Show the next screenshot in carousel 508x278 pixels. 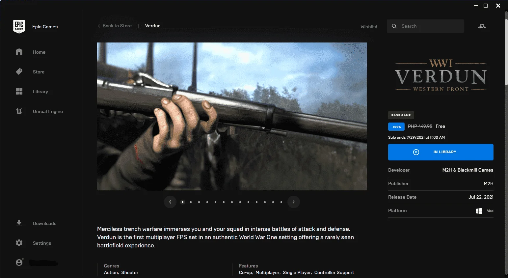tap(294, 202)
